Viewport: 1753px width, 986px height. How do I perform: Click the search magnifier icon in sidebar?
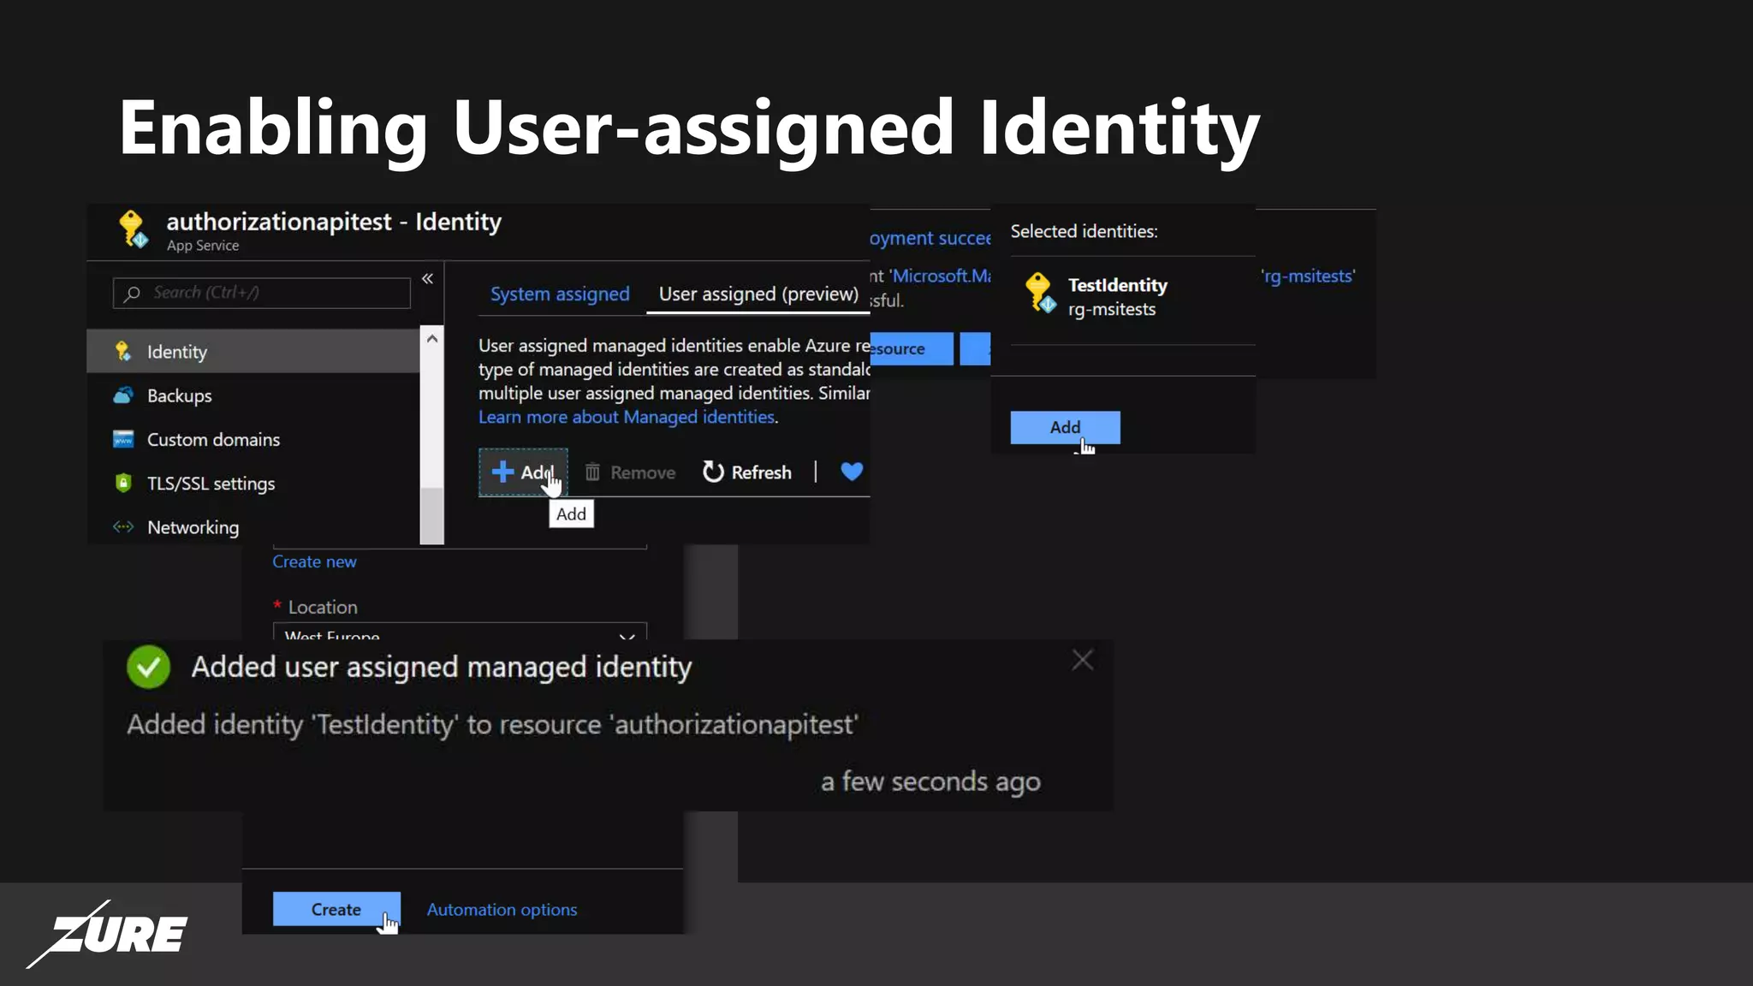pyautogui.click(x=132, y=294)
